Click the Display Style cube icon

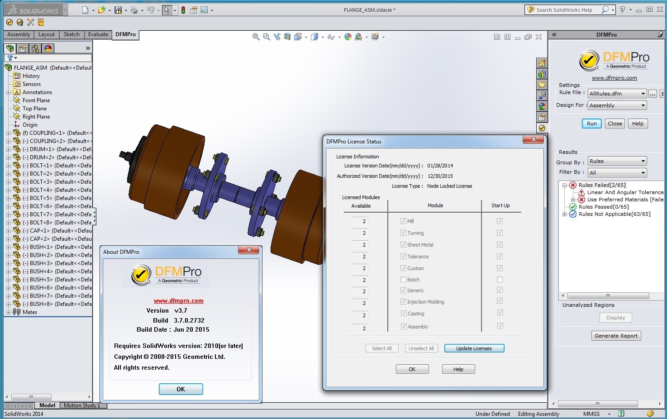click(x=314, y=37)
